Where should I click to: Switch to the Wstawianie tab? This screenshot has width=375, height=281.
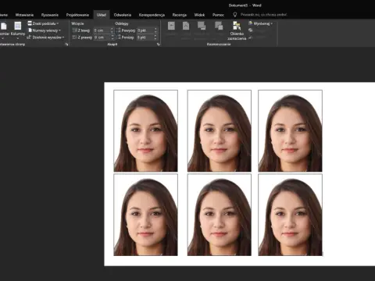(24, 15)
